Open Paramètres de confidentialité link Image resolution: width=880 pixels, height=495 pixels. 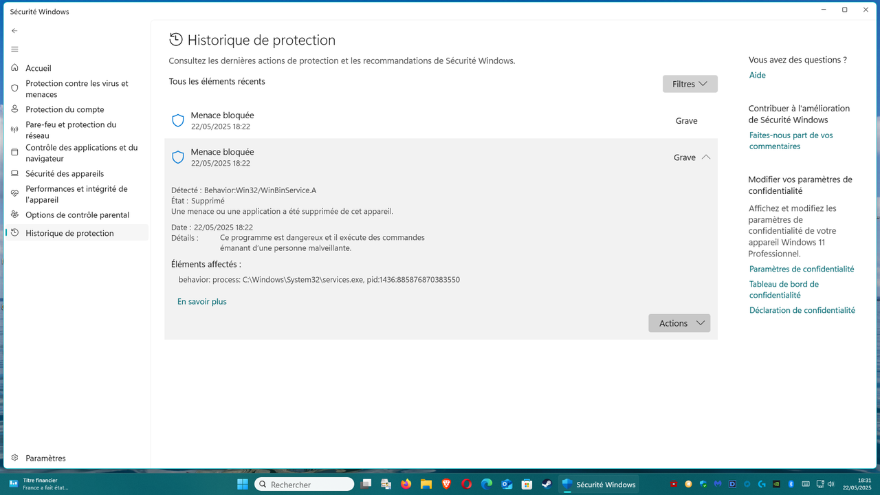(x=802, y=269)
